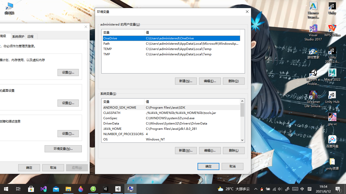The height and width of the screenshot is (194, 346).
Task: Open the gta-vc desktop icon
Action: (332, 119)
